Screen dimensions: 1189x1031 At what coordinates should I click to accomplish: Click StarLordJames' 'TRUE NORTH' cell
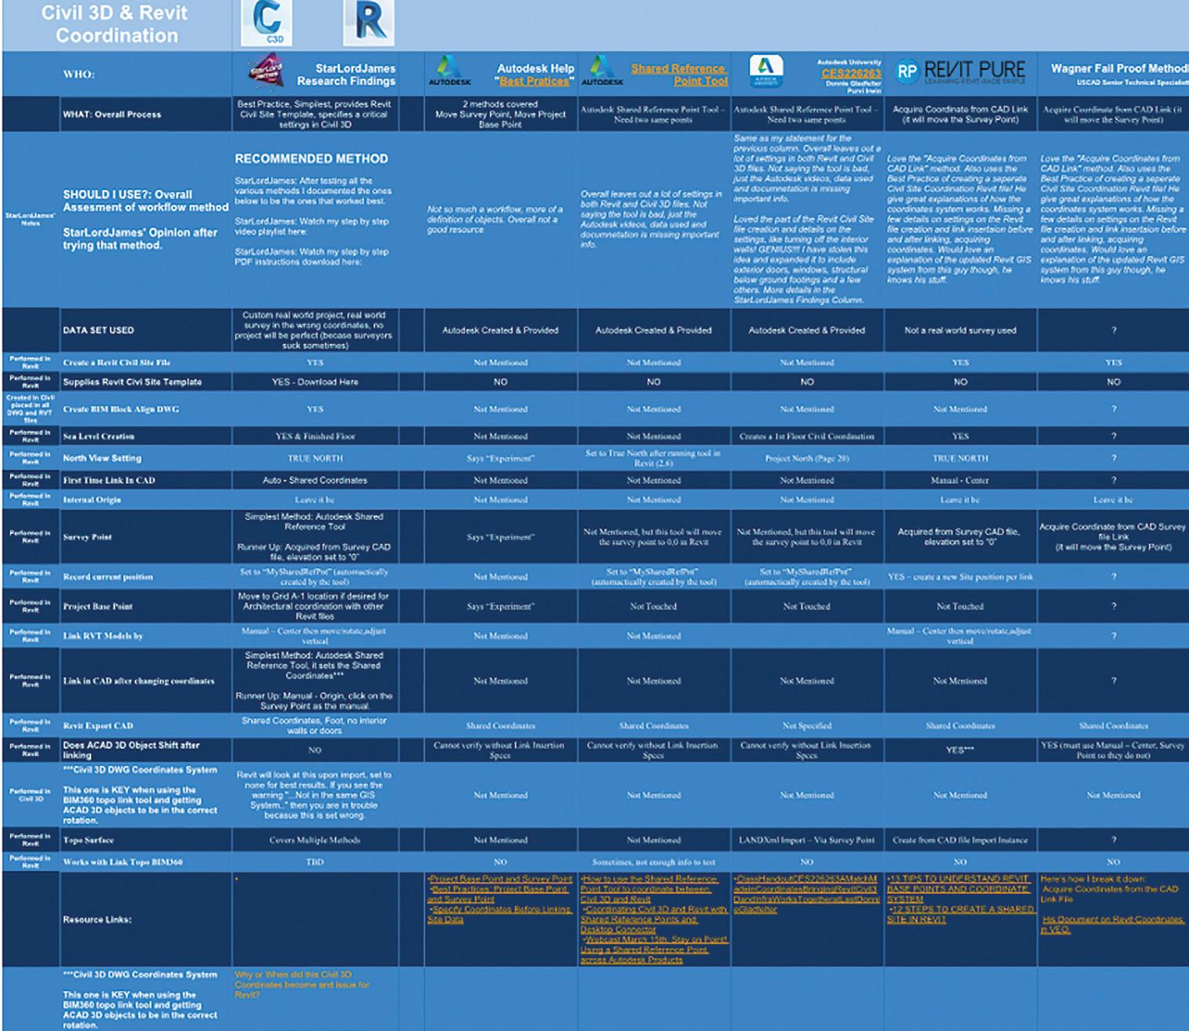pos(315,458)
